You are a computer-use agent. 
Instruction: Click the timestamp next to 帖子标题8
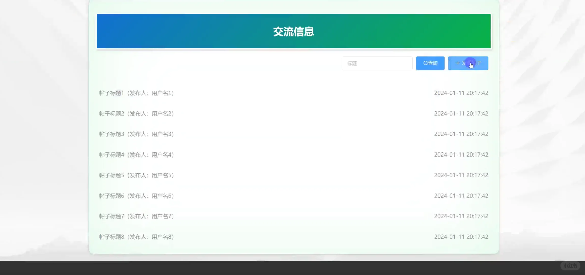click(x=461, y=237)
